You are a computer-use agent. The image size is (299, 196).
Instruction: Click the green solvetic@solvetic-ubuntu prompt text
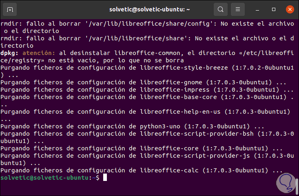[44, 178]
